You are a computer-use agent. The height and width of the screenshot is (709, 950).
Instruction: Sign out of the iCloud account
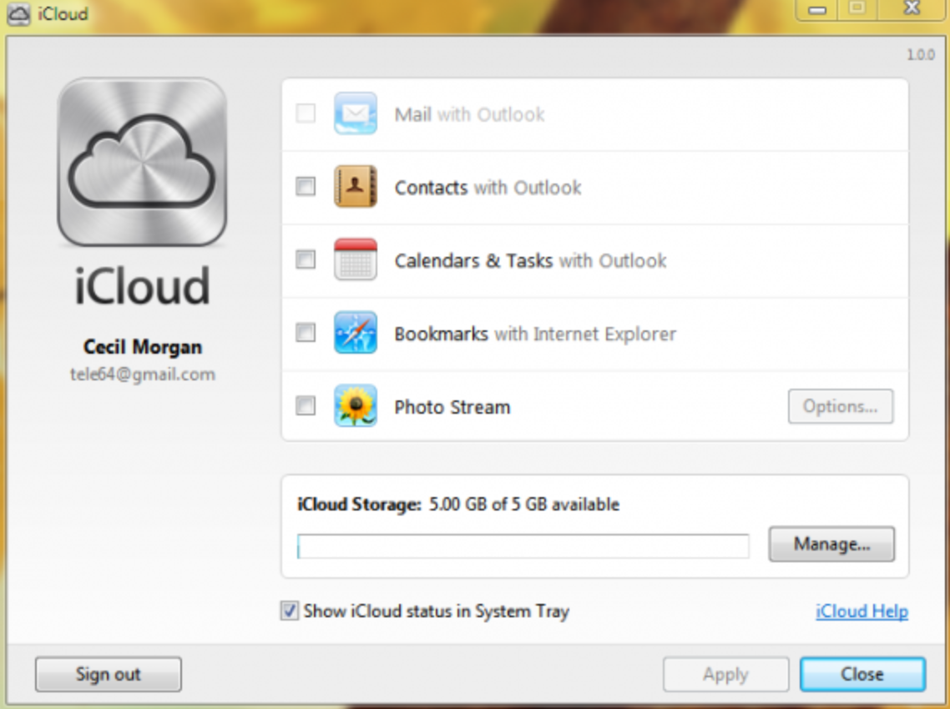108,674
